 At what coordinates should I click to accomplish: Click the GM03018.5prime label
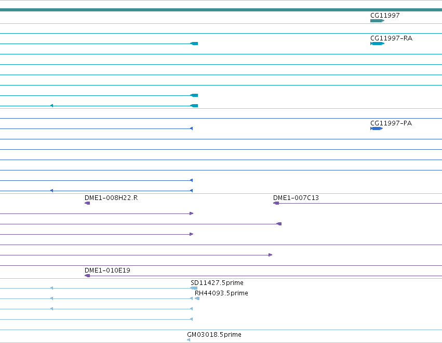(214, 335)
